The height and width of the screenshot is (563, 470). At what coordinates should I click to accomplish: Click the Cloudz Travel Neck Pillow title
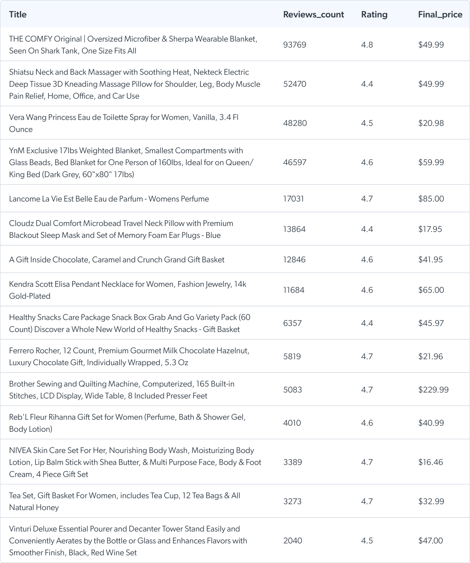pyautogui.click(x=121, y=229)
